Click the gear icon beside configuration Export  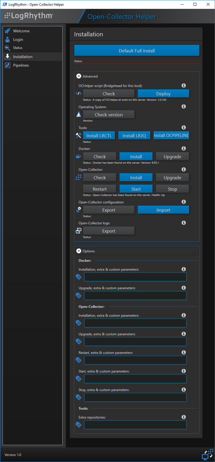(x=79, y=210)
